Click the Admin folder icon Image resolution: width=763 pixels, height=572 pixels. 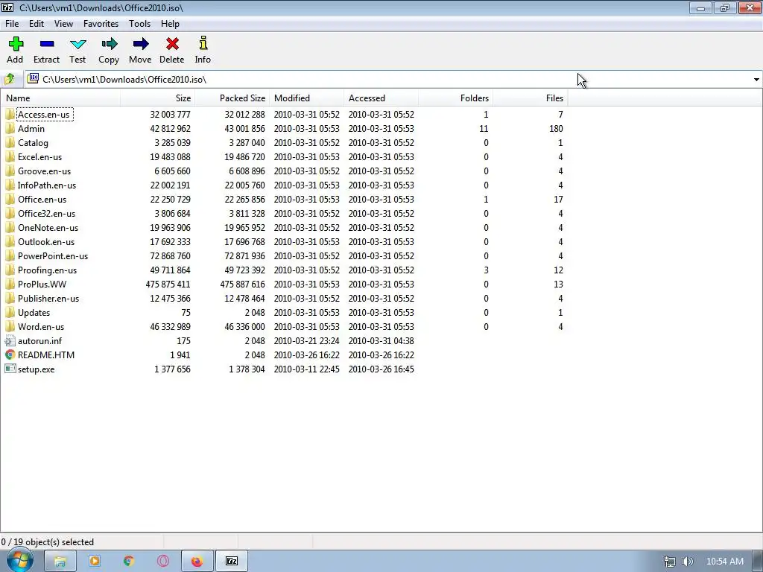point(10,128)
